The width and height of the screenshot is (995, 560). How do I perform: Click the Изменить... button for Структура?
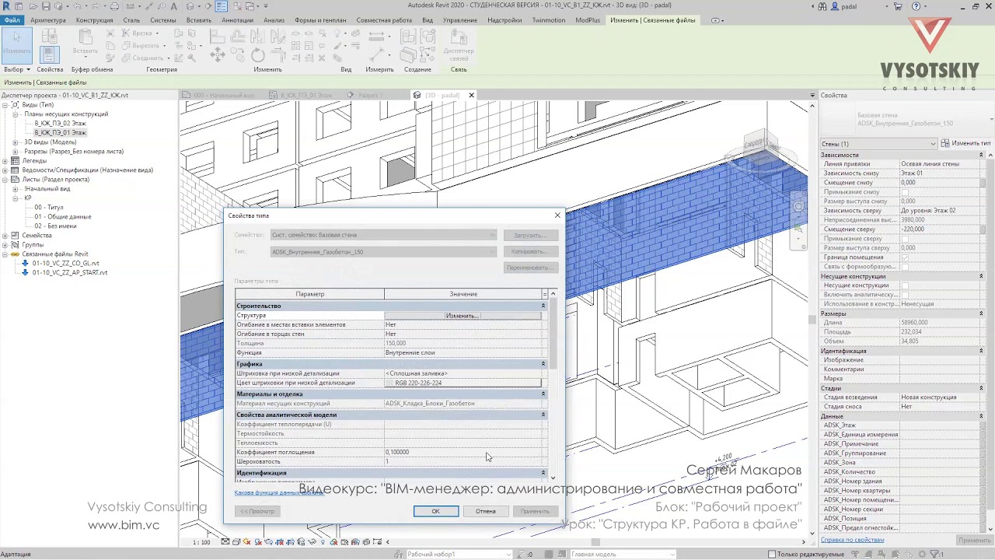point(463,316)
